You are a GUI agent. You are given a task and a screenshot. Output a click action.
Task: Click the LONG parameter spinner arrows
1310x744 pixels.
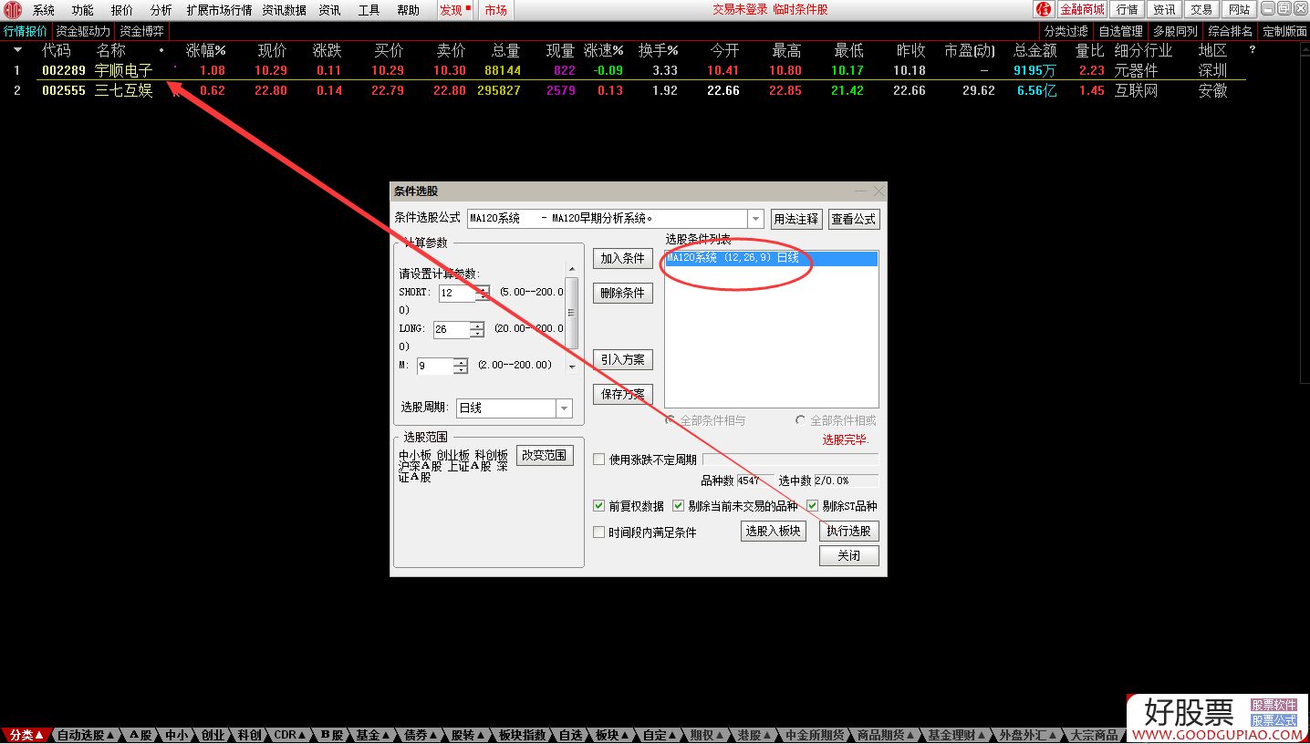point(477,329)
